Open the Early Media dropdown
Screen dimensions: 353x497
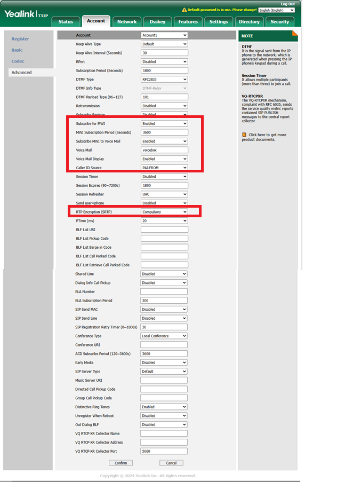coord(164,362)
